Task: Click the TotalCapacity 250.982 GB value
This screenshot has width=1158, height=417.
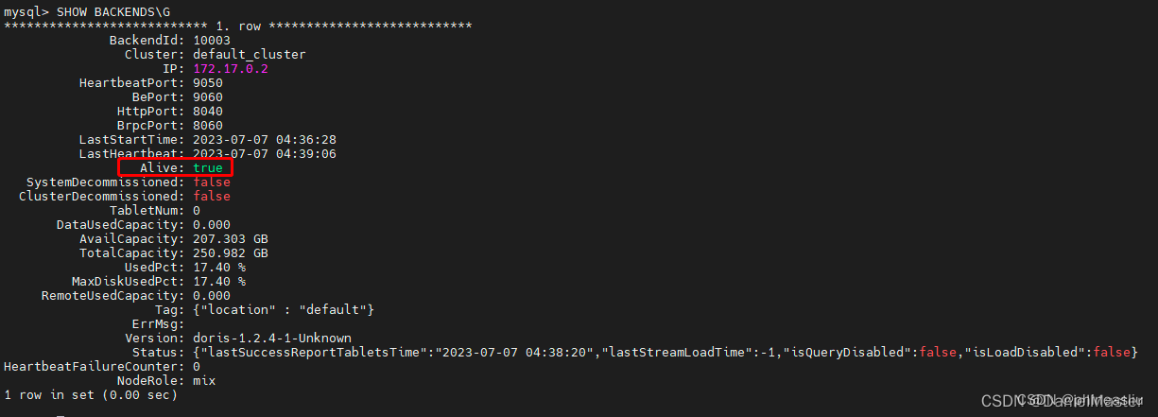Action: click(x=230, y=252)
